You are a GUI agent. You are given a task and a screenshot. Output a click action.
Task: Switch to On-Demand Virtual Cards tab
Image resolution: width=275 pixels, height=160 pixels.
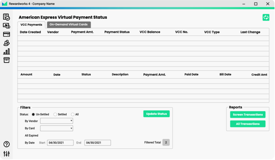pyautogui.click(x=68, y=24)
